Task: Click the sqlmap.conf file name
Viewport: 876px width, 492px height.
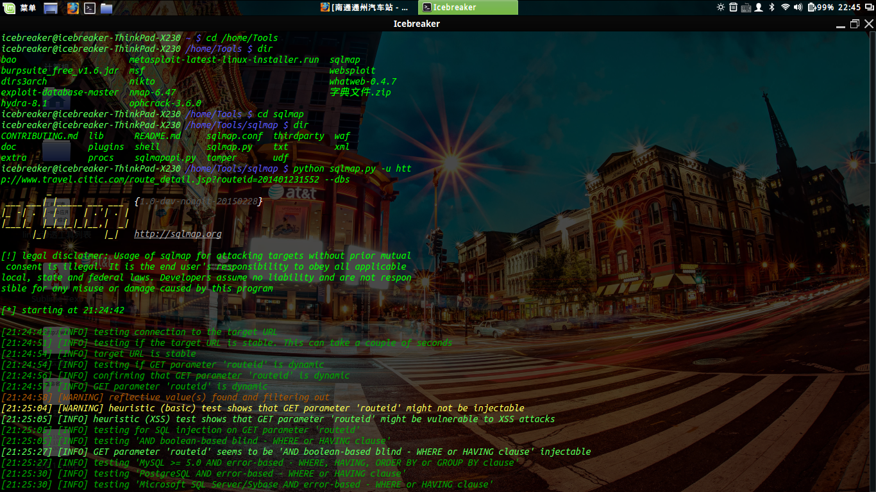Action: tap(235, 136)
